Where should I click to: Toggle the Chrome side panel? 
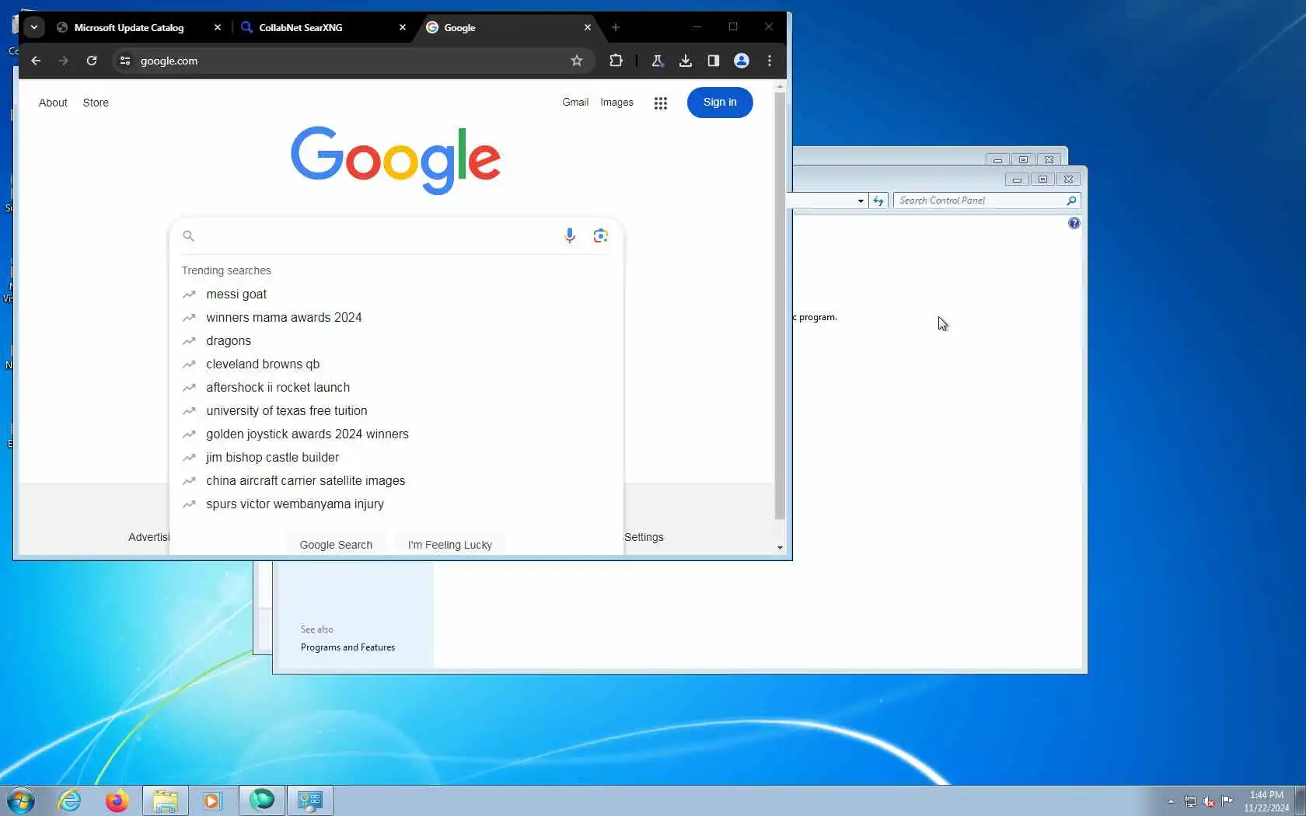713,61
